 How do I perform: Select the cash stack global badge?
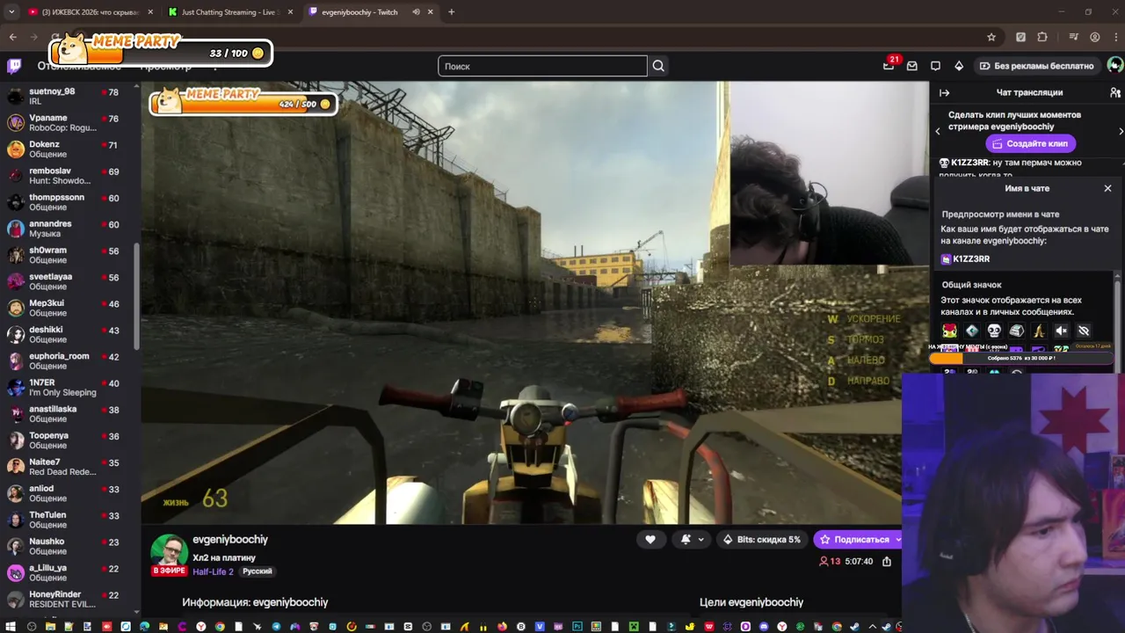(x=1017, y=331)
